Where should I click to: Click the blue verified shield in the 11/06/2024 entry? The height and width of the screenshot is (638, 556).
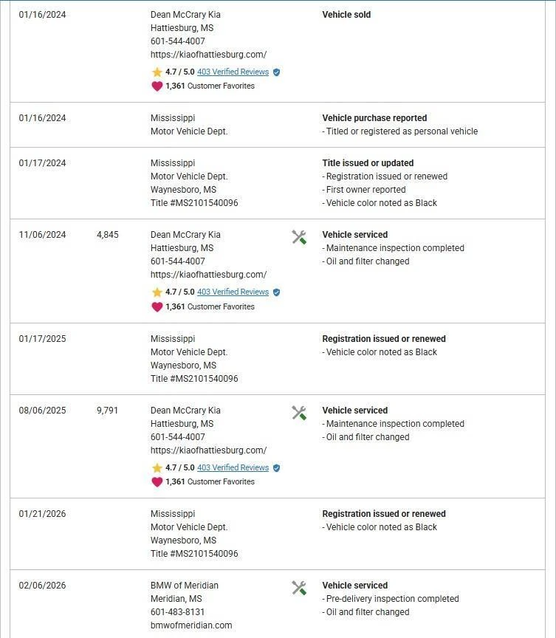pos(276,292)
